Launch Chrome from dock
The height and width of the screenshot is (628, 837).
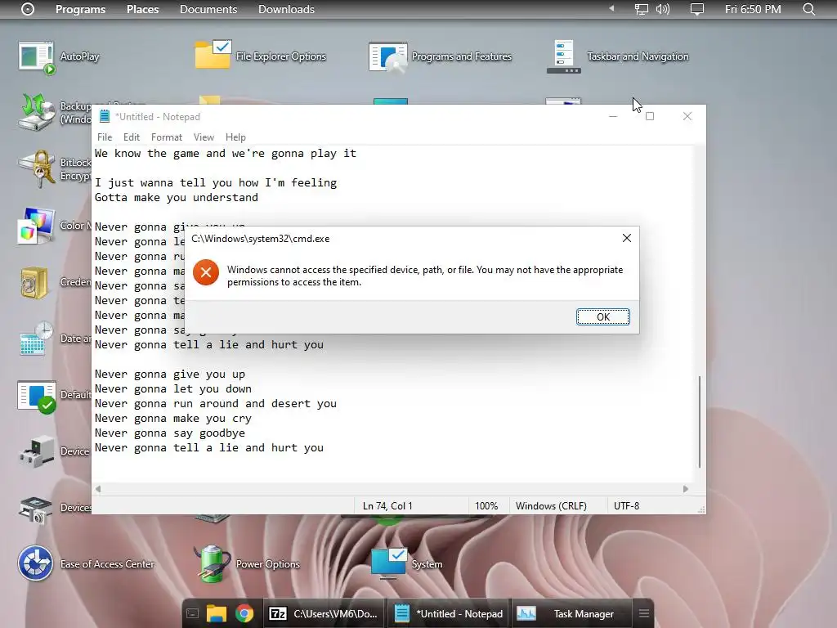click(244, 613)
